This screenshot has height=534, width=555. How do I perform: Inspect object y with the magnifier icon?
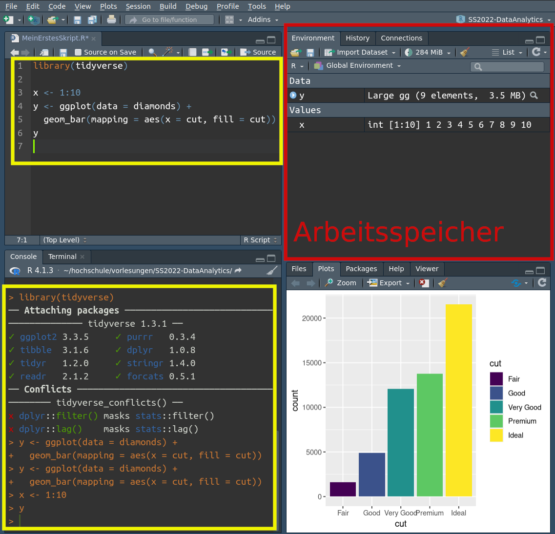[x=534, y=96]
